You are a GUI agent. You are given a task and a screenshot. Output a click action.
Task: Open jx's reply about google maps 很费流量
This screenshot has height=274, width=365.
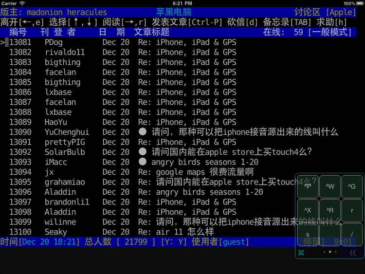pyautogui.click(x=178, y=172)
